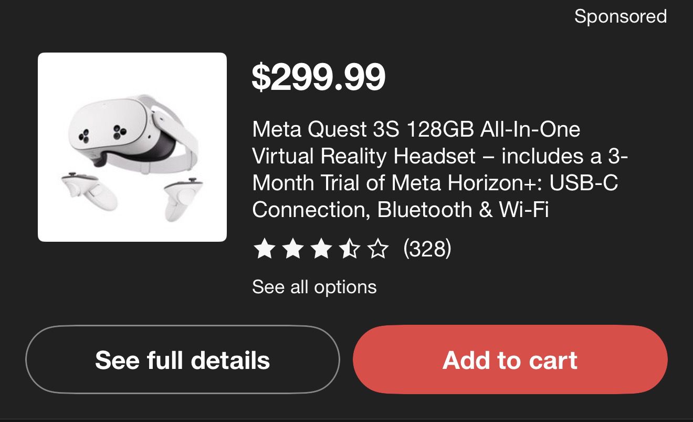The image size is (693, 422).
Task: Click the second filled rating star
Action: pyautogui.click(x=292, y=249)
